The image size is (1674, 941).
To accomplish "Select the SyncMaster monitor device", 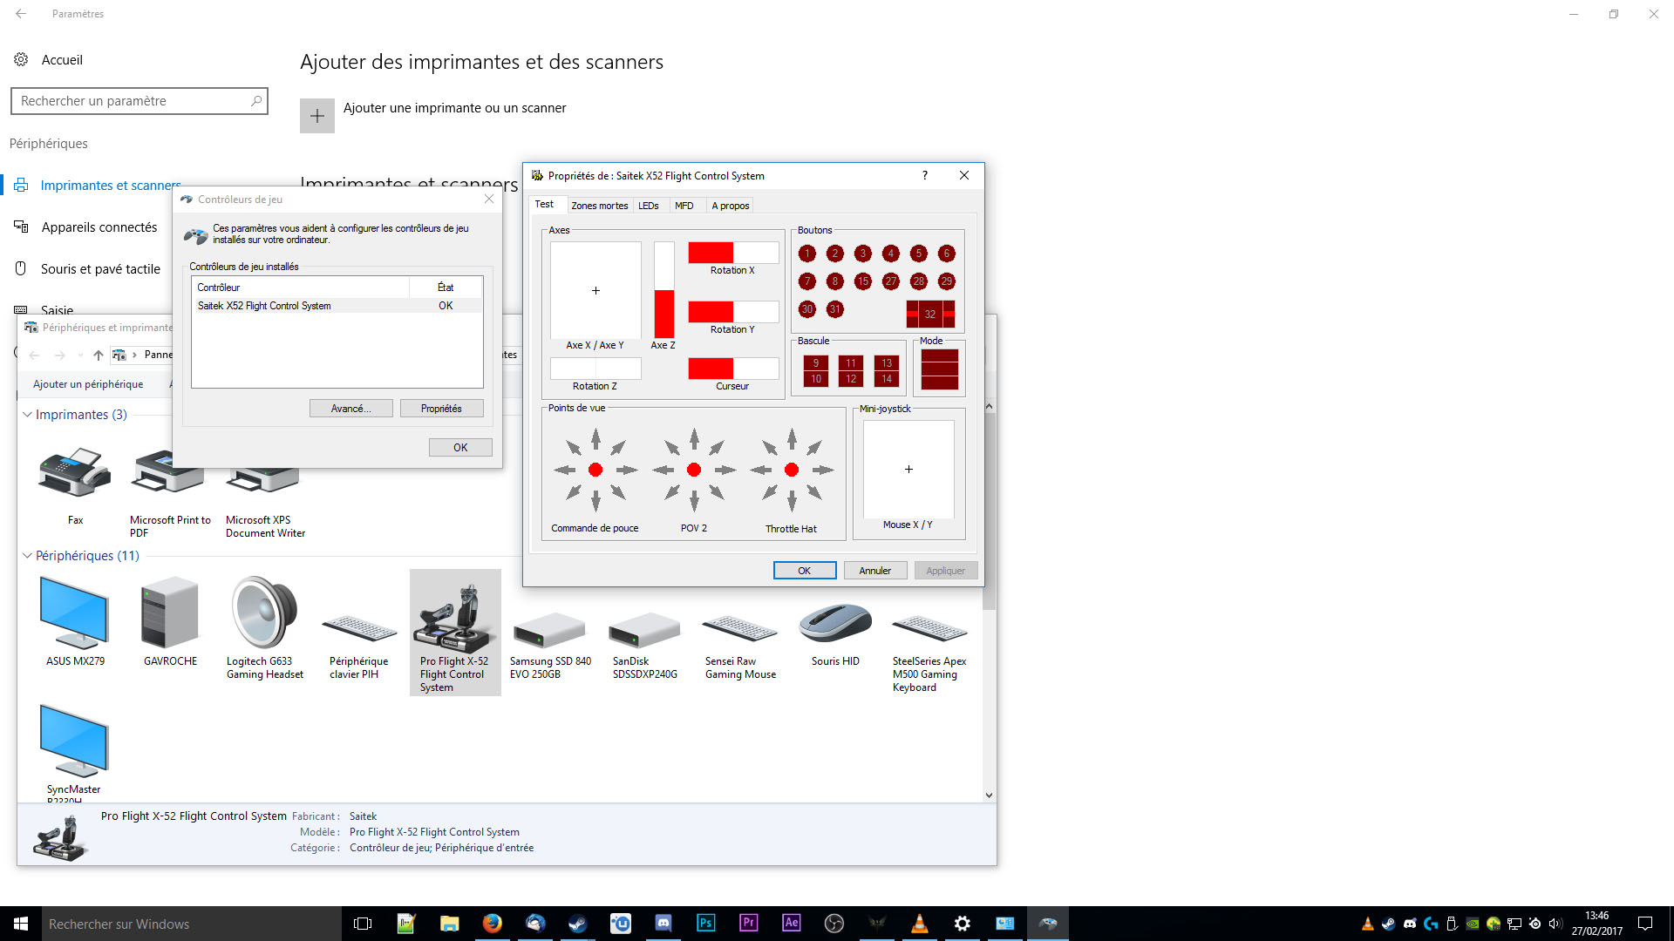I will click(x=74, y=751).
